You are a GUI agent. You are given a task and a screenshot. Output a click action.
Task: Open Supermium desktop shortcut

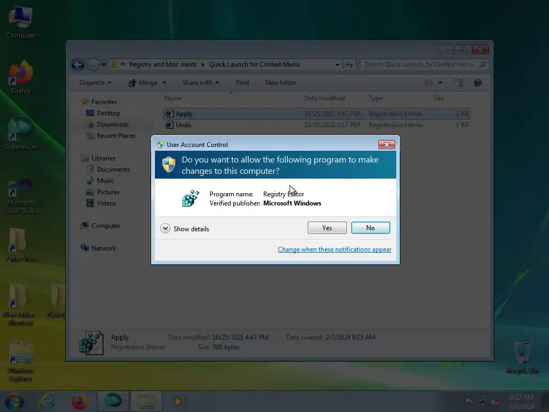click(x=21, y=134)
